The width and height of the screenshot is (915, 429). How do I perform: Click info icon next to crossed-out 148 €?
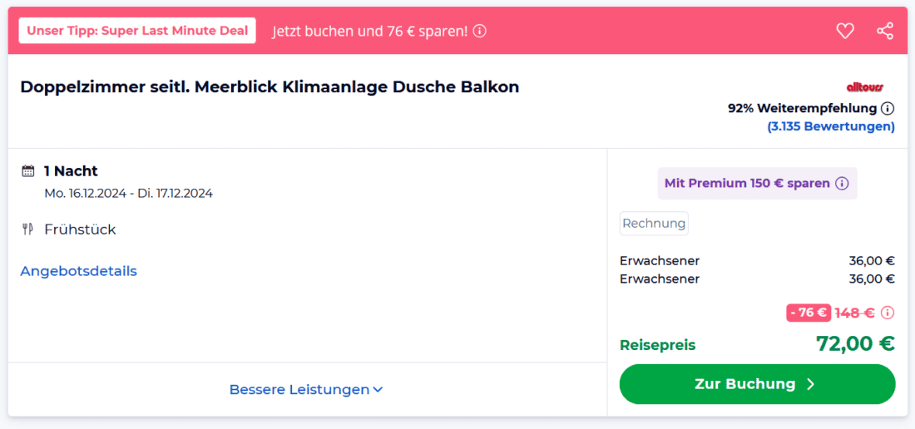(x=888, y=313)
